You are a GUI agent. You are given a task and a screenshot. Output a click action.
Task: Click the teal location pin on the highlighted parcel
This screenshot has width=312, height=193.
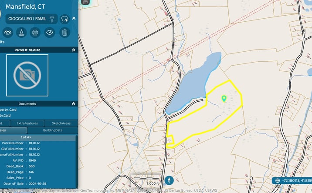(224, 99)
